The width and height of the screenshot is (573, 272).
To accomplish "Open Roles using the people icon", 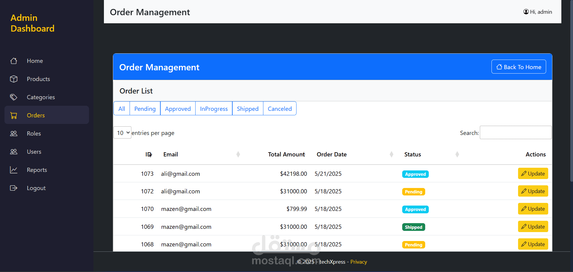I will click(x=14, y=133).
